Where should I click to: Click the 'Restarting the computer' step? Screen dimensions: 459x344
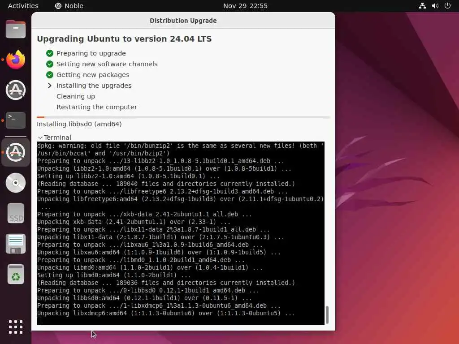97,107
